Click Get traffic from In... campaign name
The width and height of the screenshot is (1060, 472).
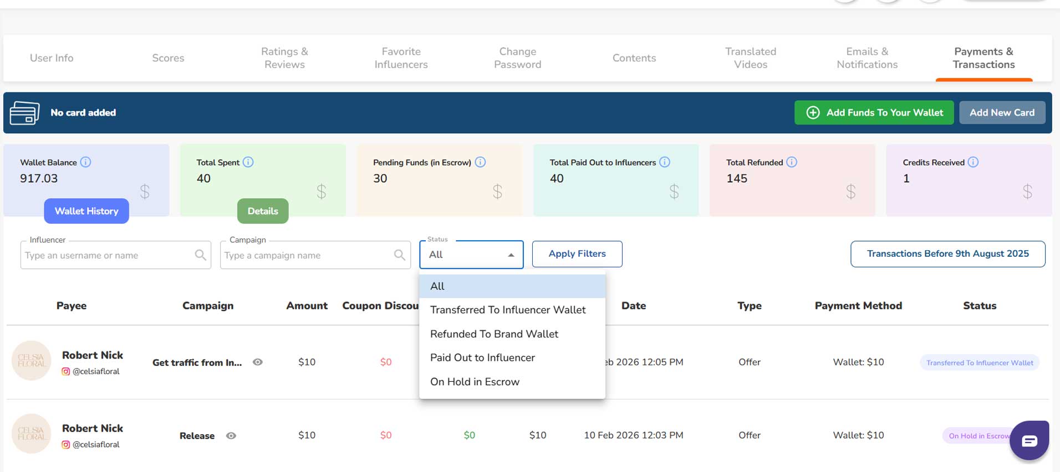pos(197,362)
